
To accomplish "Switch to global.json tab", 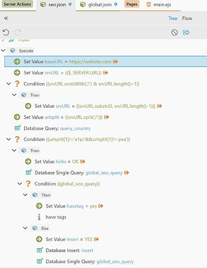I will [98, 5].
